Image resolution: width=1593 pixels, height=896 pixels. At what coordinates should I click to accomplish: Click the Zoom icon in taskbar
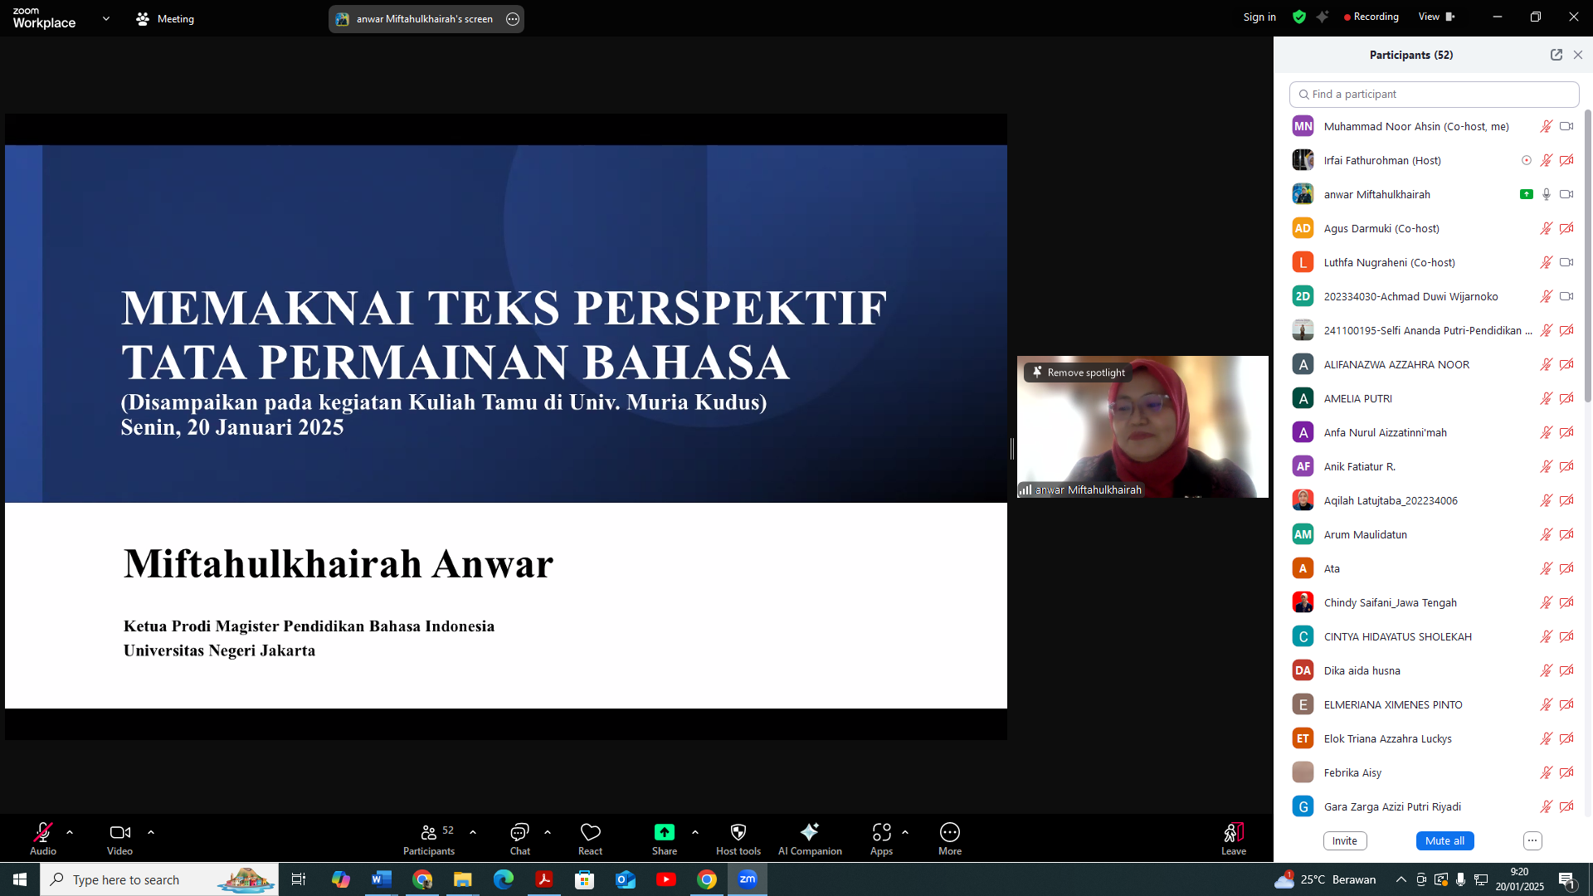click(748, 879)
